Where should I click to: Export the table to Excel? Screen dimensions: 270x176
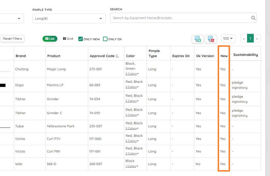coord(198,39)
